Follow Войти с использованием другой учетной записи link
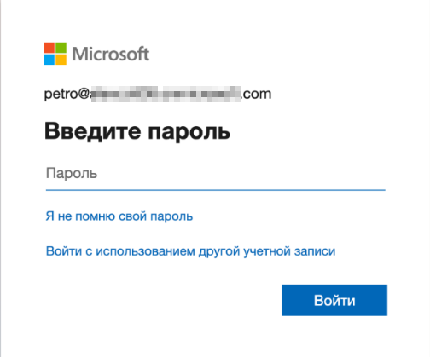Screen dimensions: 430x357 [190, 251]
